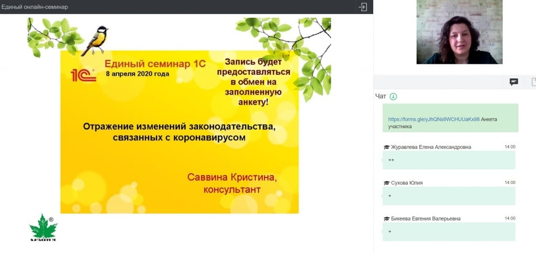Click the date '8 апреля 2020 года'
The image size is (536, 253).
pyautogui.click(x=138, y=74)
